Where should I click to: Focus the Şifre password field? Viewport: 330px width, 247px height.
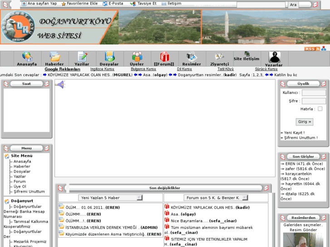314,101
